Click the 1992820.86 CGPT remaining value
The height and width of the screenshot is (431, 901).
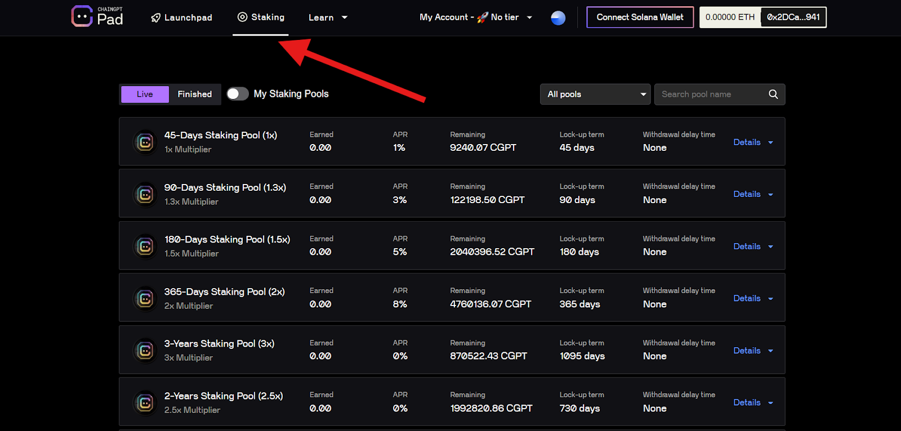[491, 408]
